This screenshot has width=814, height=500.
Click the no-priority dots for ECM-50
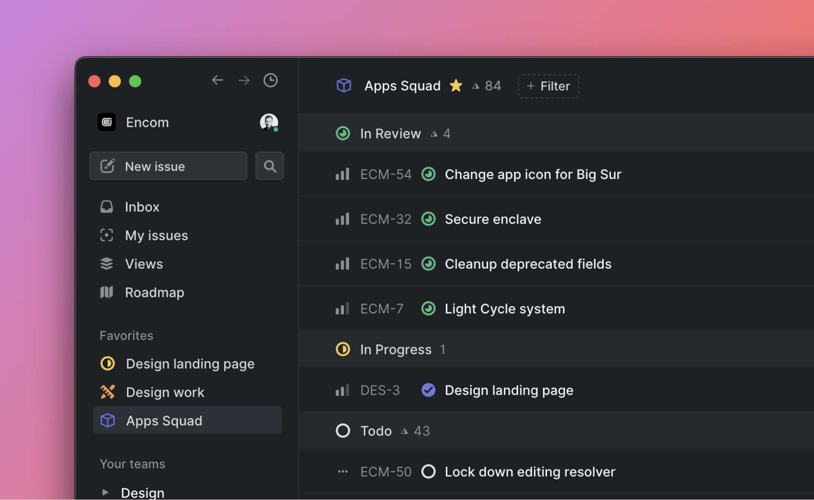tap(343, 471)
